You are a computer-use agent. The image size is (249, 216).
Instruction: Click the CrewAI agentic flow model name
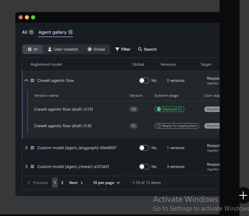tap(55, 81)
